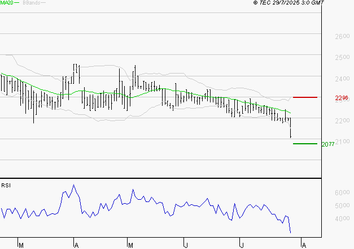Click the green 2077 price label
This screenshot has height=249, width=354.
click(x=327, y=144)
